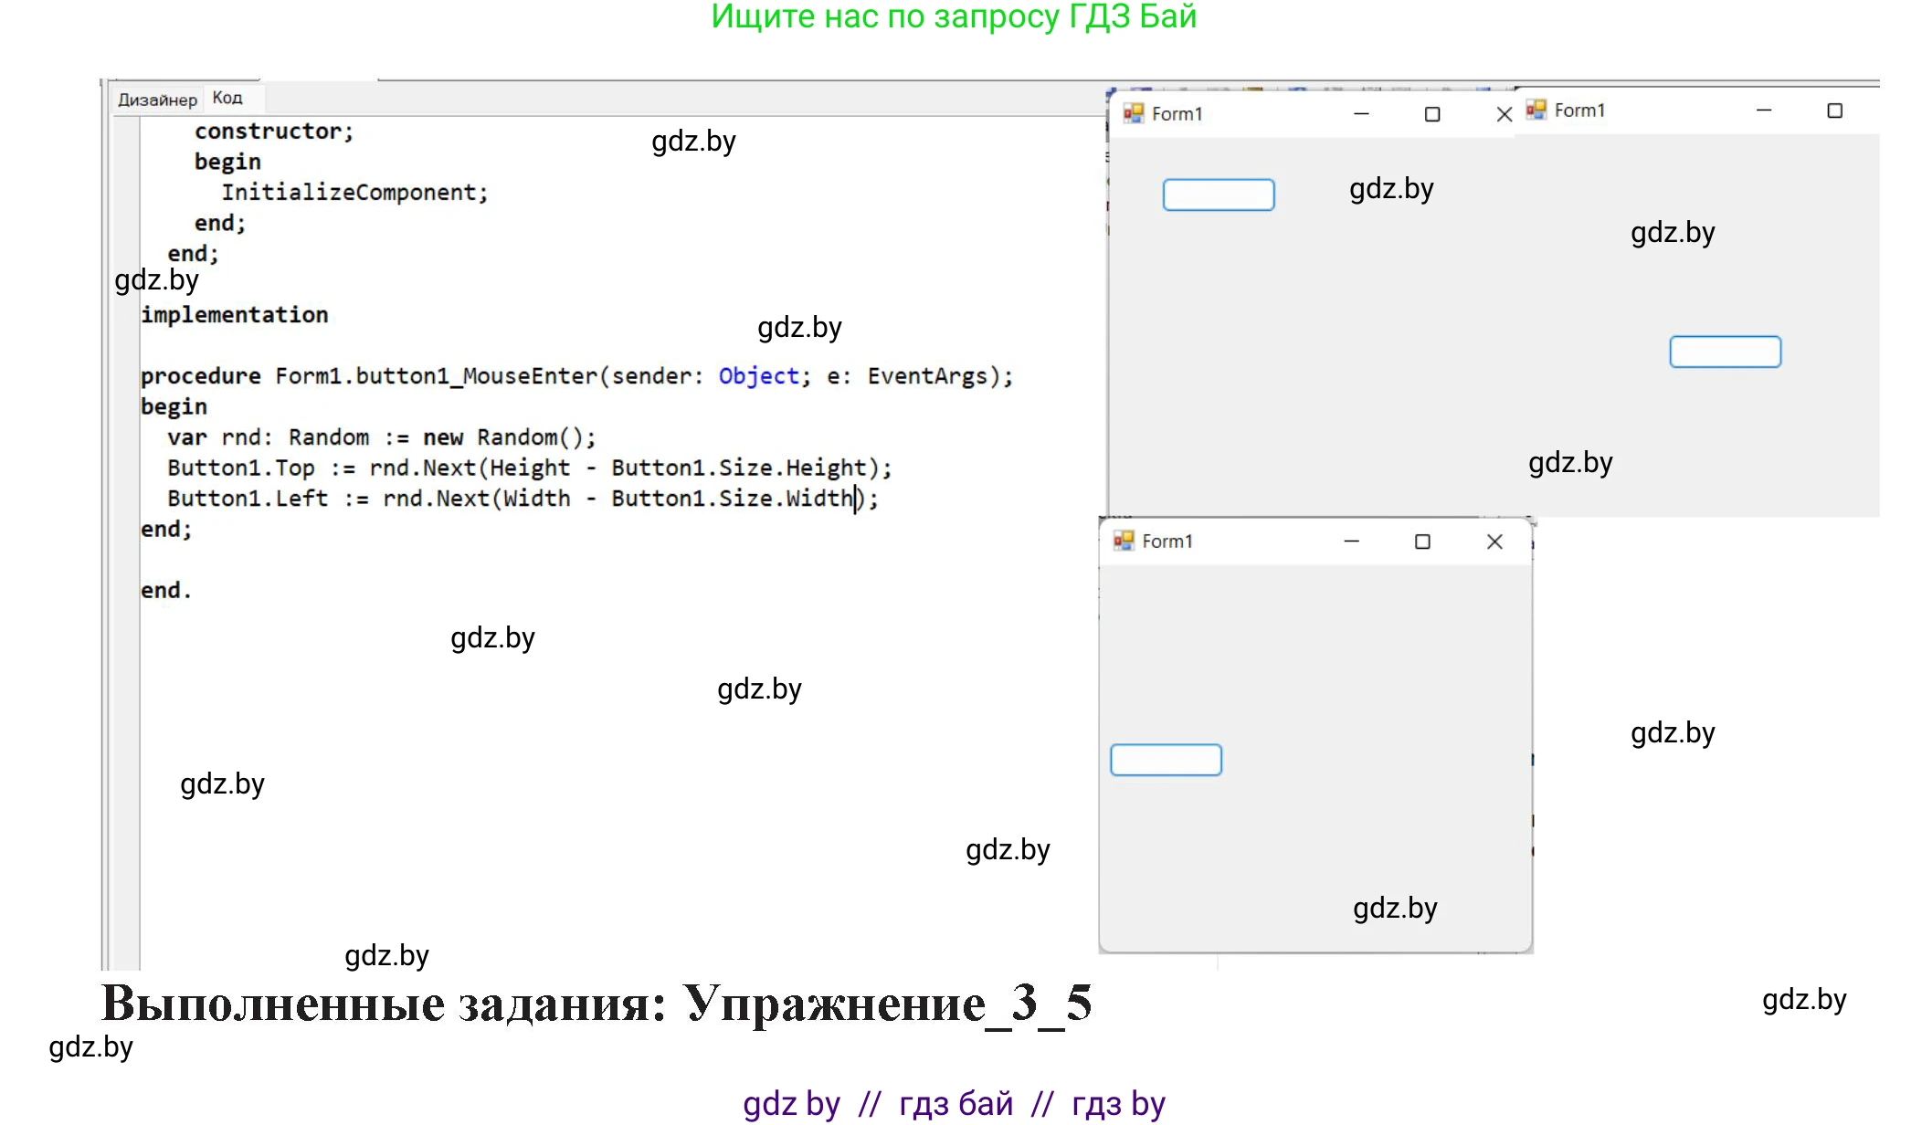Click the highlighted keyword Object in the code

(756, 375)
